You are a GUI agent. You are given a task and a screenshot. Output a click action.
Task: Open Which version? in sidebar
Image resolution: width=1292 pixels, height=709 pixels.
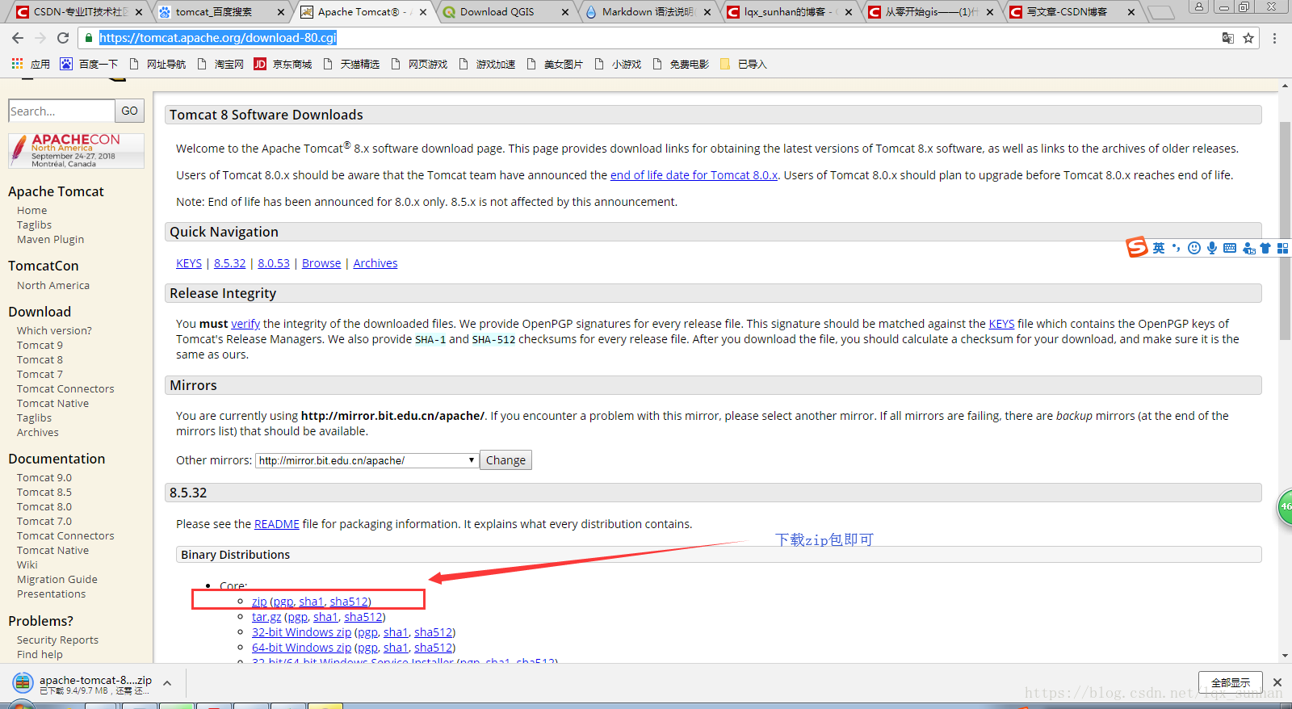pos(54,330)
